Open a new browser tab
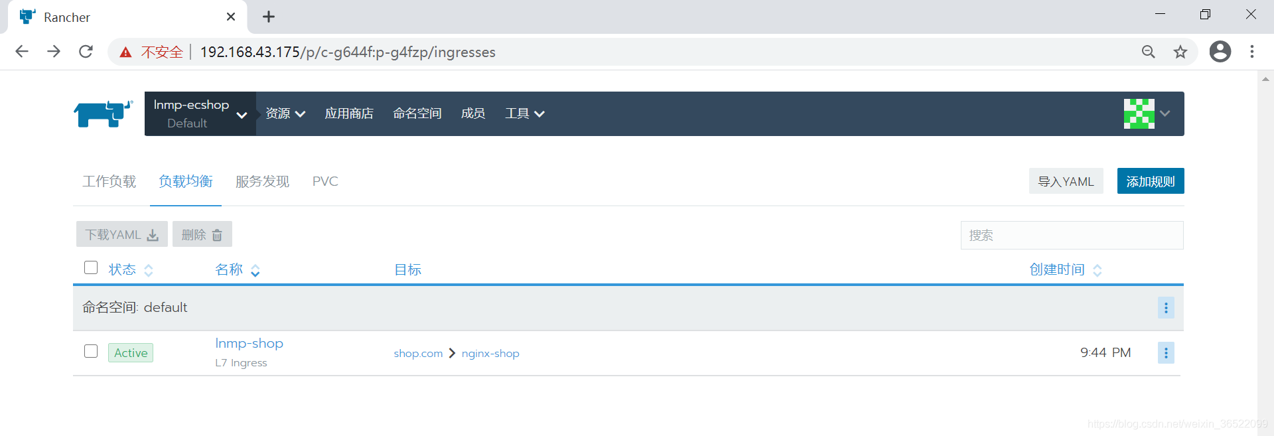Viewport: 1274px width, 436px height. pyautogui.click(x=268, y=17)
